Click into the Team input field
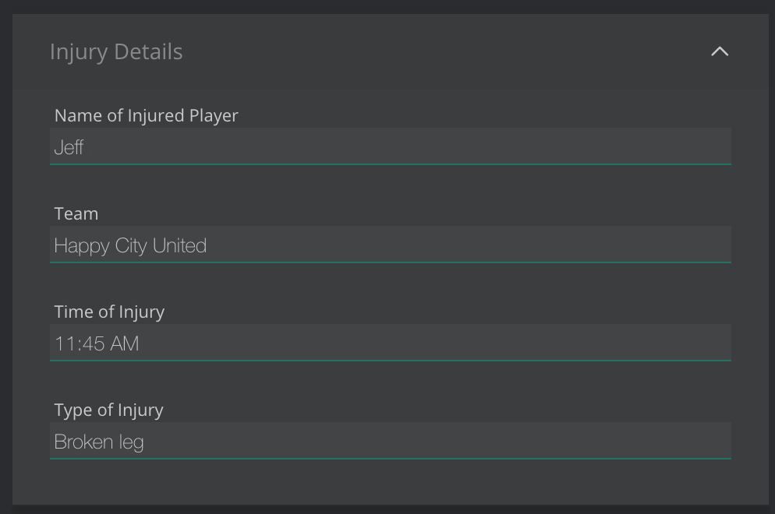Viewport: 775px width, 514px height. [x=390, y=245]
